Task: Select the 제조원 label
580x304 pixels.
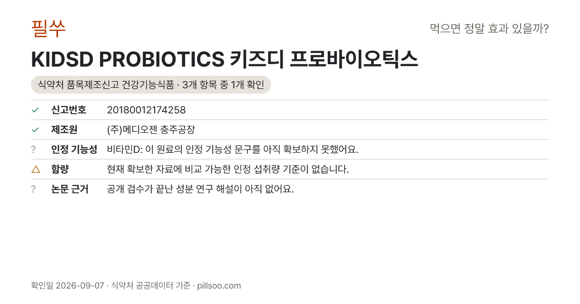Action: coord(64,130)
